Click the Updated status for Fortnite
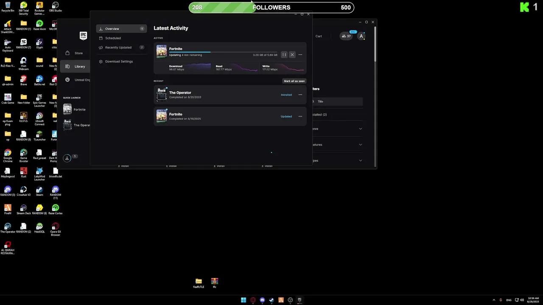The width and height of the screenshot is (543, 305). pos(286,116)
